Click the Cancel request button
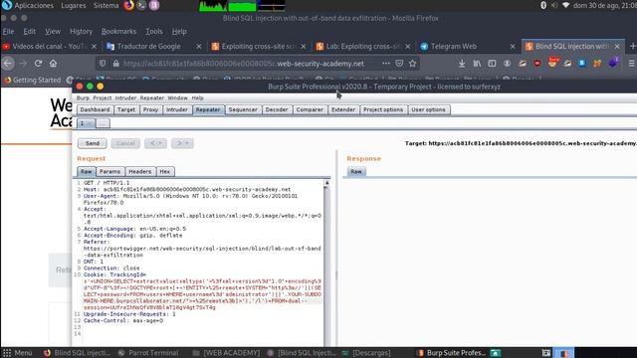This screenshot has height=358, width=637. coord(125,143)
